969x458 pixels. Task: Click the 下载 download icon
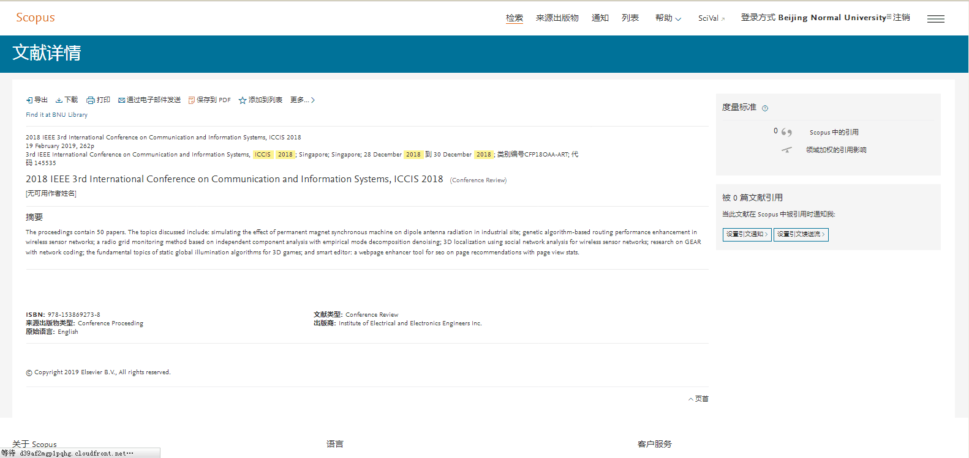59,100
